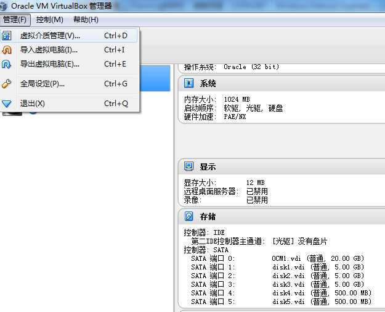Choose 导出虚拟电脑(E)... from the menu

coord(69,64)
